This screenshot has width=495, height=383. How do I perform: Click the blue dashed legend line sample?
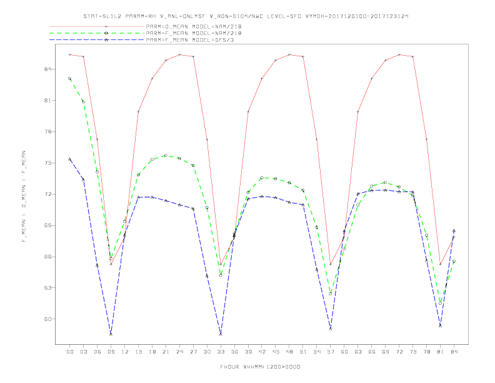click(97, 40)
